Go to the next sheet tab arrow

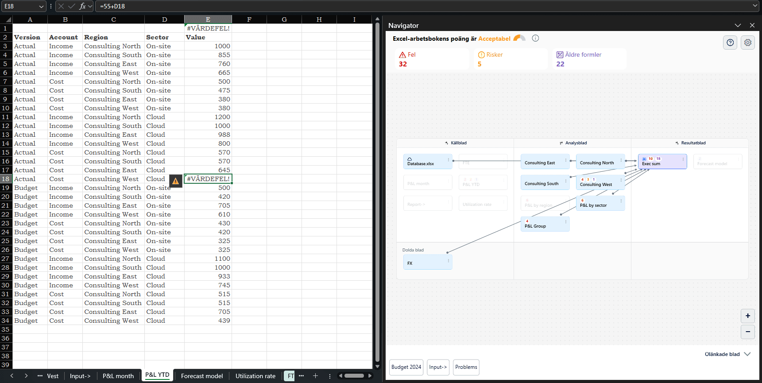pyautogui.click(x=26, y=376)
